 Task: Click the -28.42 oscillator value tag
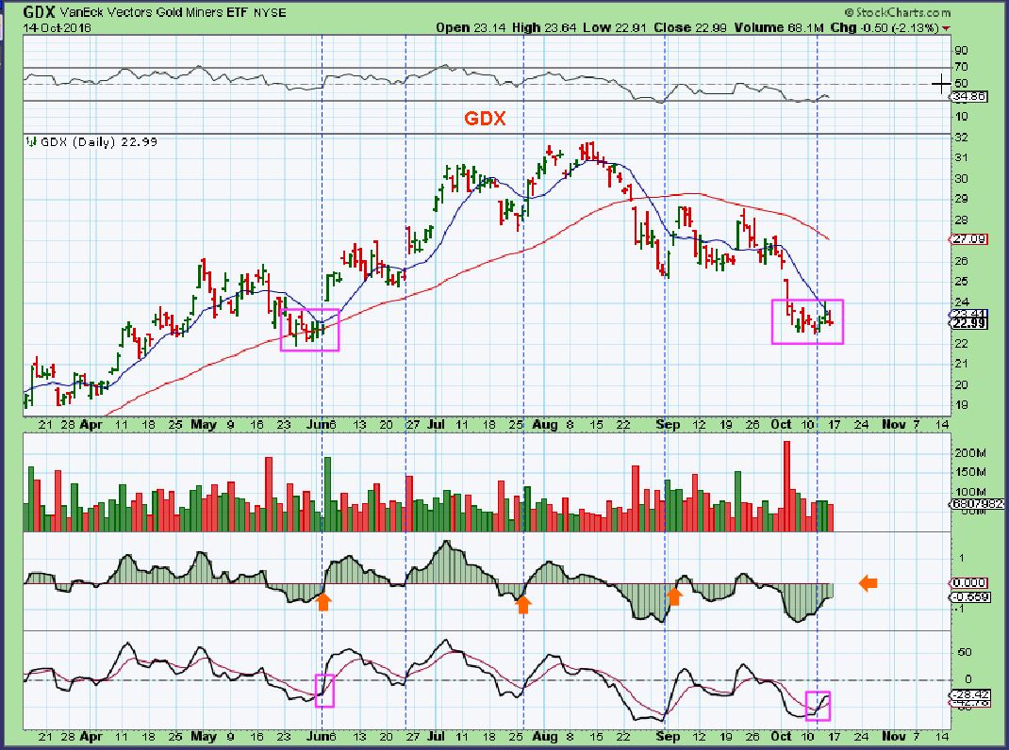[x=969, y=695]
